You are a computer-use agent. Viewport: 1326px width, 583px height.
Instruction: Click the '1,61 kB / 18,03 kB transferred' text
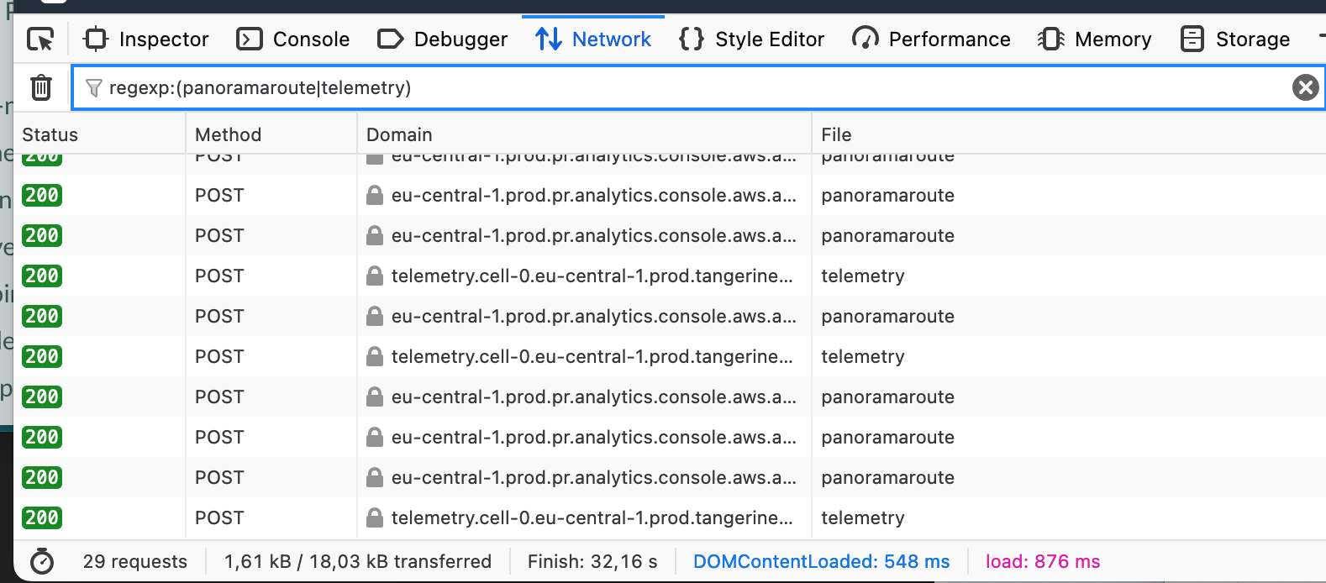[x=358, y=562]
